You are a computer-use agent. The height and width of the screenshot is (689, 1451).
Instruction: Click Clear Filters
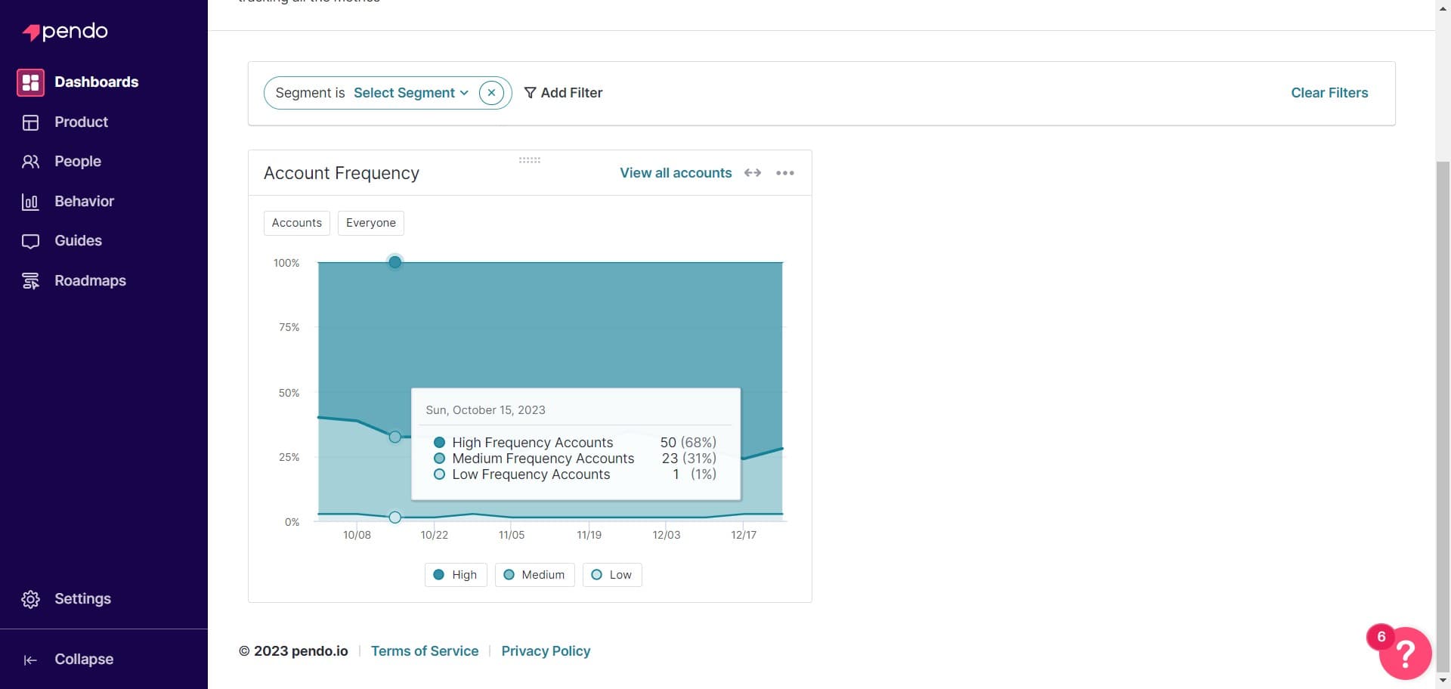click(1329, 92)
